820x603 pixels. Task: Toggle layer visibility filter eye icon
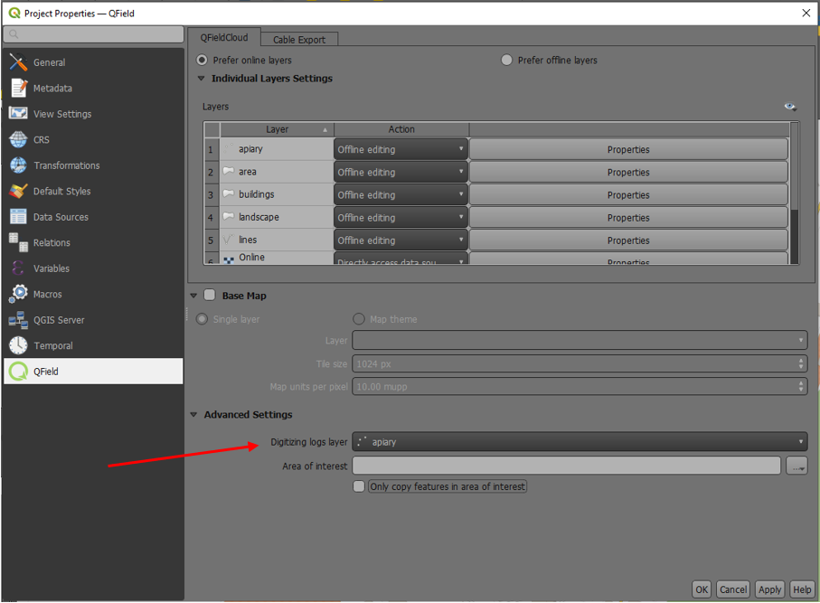coord(790,107)
